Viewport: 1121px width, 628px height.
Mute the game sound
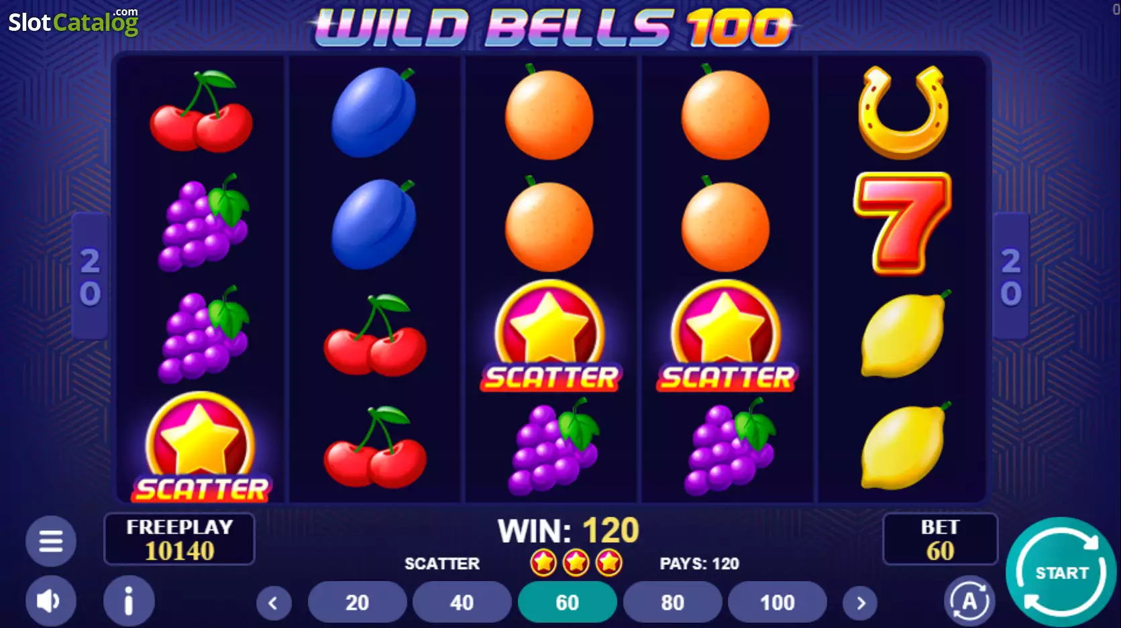51,601
